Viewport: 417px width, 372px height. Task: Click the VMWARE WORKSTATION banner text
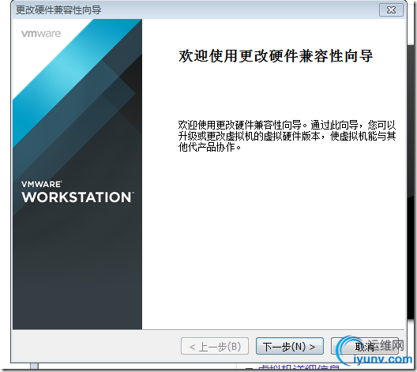click(77, 192)
